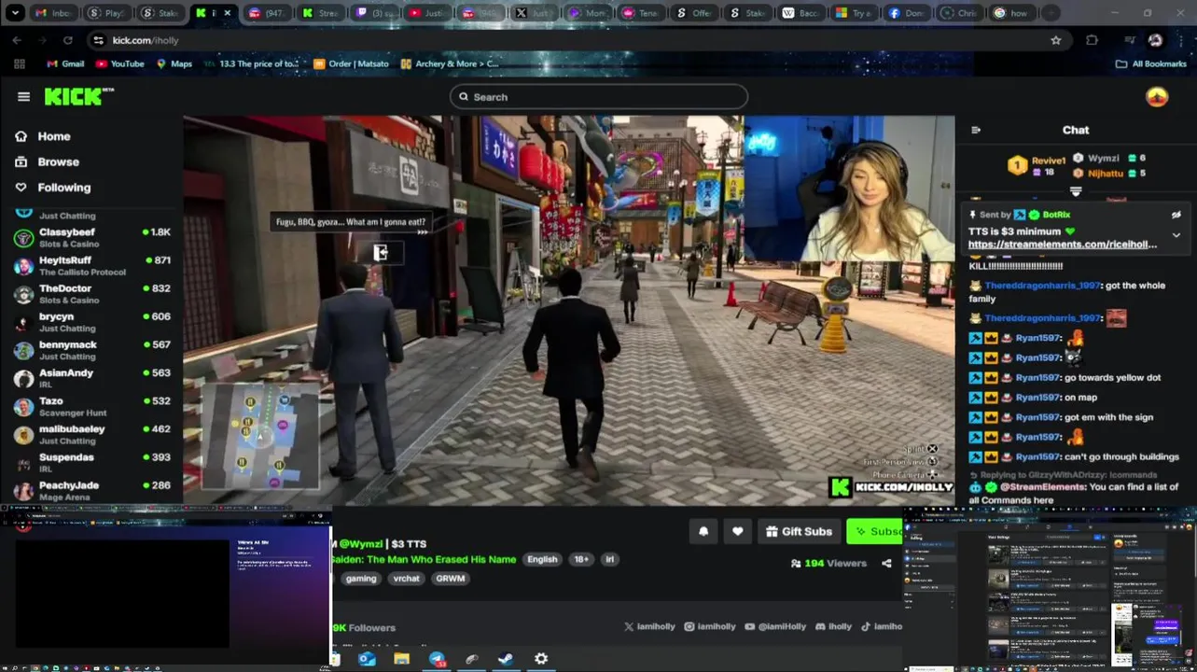1197x672 pixels.
Task: Open Suspendas's channel
Action: pos(91,462)
